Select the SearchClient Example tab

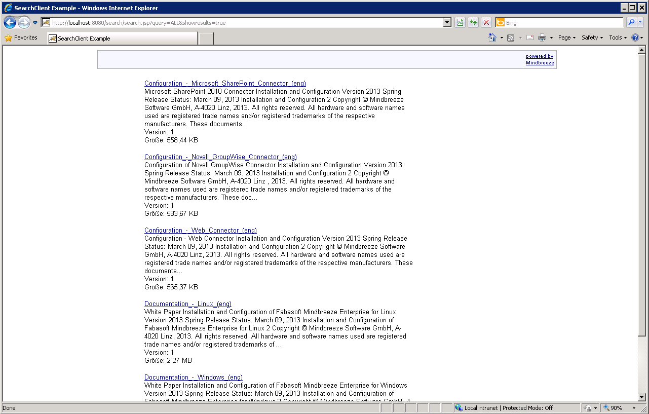(122, 39)
